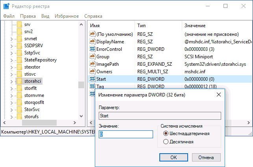Click the tree scroll up arrow
The height and width of the screenshot is (167, 253).
point(81,24)
